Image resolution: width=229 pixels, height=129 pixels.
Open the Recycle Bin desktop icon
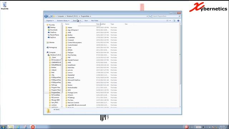(5, 6)
